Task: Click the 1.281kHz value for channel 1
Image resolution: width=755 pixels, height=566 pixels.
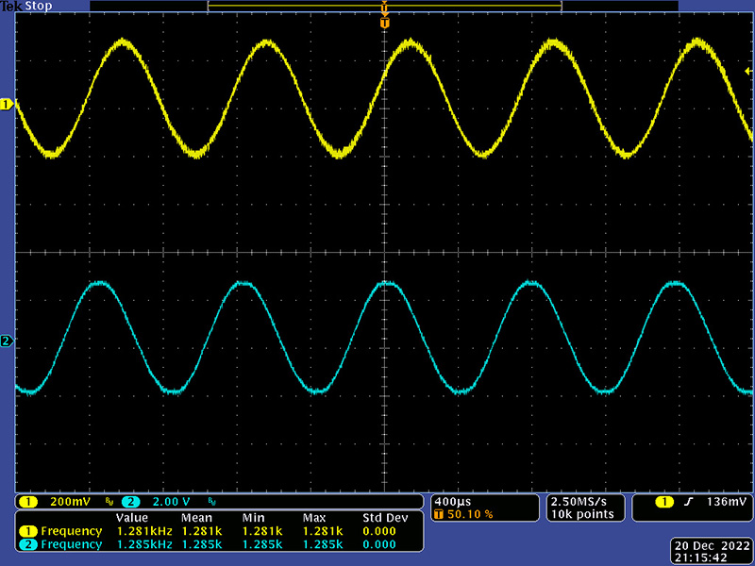Action: [144, 531]
